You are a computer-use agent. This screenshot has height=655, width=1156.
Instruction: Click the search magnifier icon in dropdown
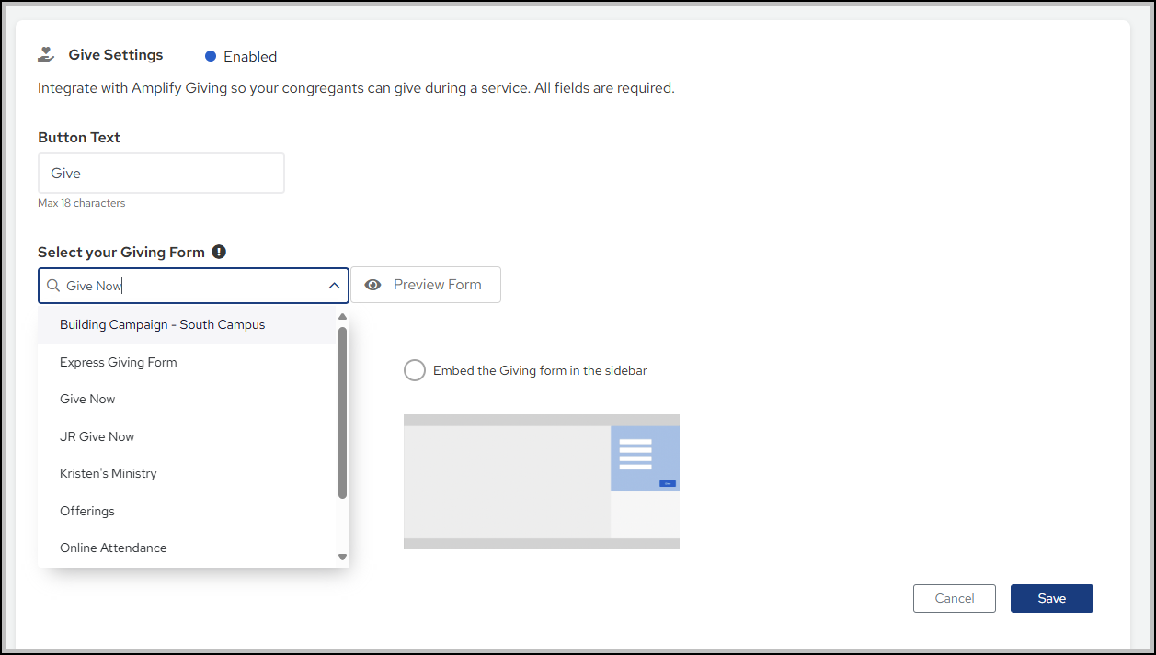pos(53,286)
